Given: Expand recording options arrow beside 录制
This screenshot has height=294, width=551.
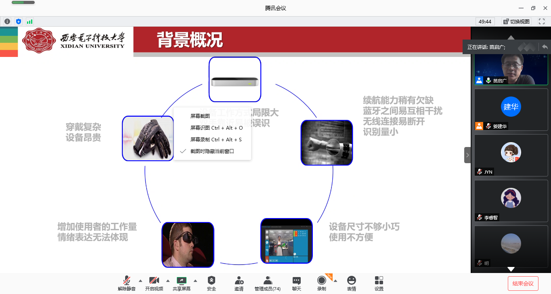Looking at the screenshot, I should pos(335,281).
